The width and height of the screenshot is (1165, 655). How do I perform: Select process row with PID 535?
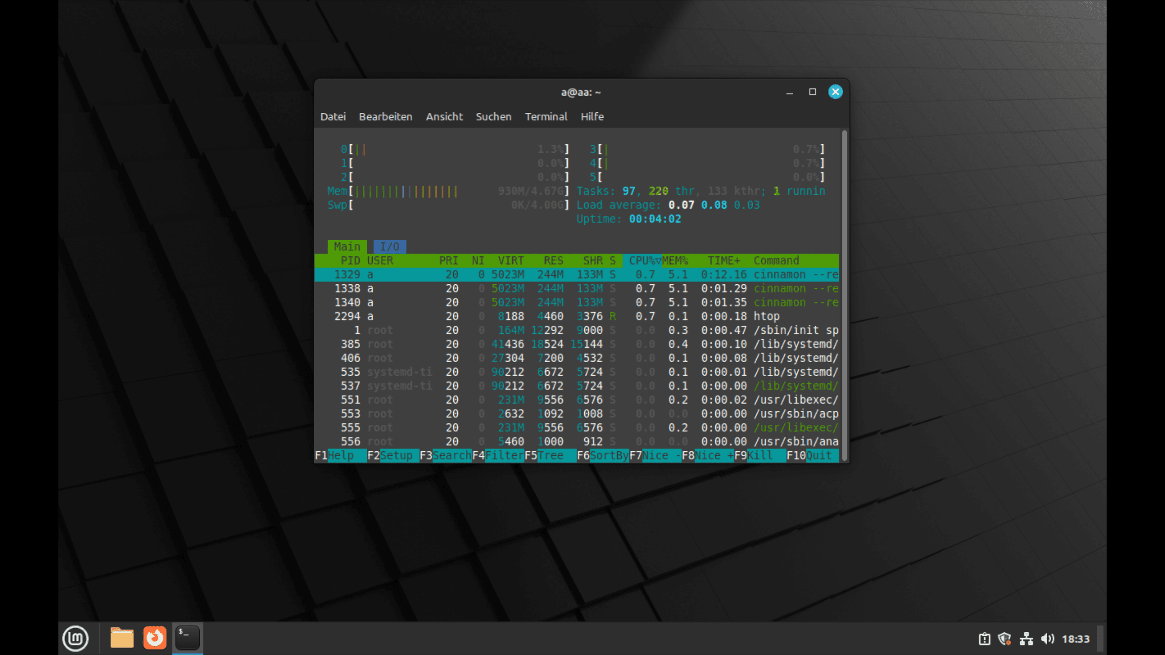[577, 372]
